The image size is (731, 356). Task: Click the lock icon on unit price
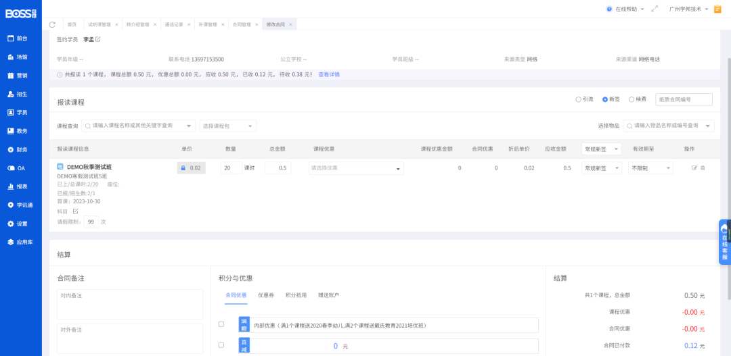tap(183, 168)
